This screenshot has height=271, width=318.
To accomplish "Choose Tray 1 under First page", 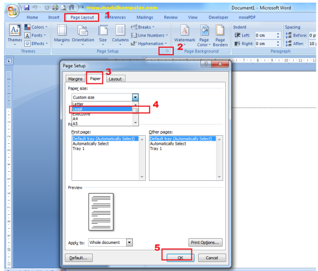I will [78, 148].
